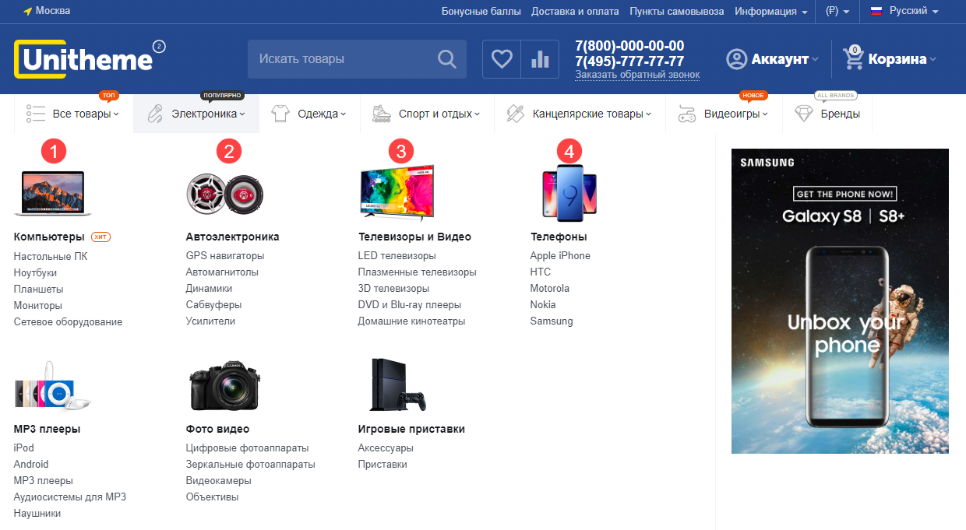Open the ruble currency selector
The image size is (966, 530).
pos(837,12)
